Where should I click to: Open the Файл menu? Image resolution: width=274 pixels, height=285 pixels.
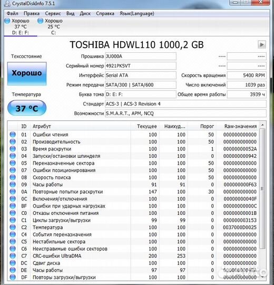point(12,14)
